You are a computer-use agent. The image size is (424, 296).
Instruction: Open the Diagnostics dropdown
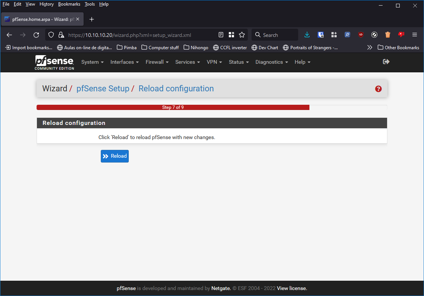[271, 62]
